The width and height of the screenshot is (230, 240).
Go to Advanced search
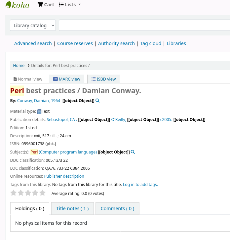coord(33,43)
